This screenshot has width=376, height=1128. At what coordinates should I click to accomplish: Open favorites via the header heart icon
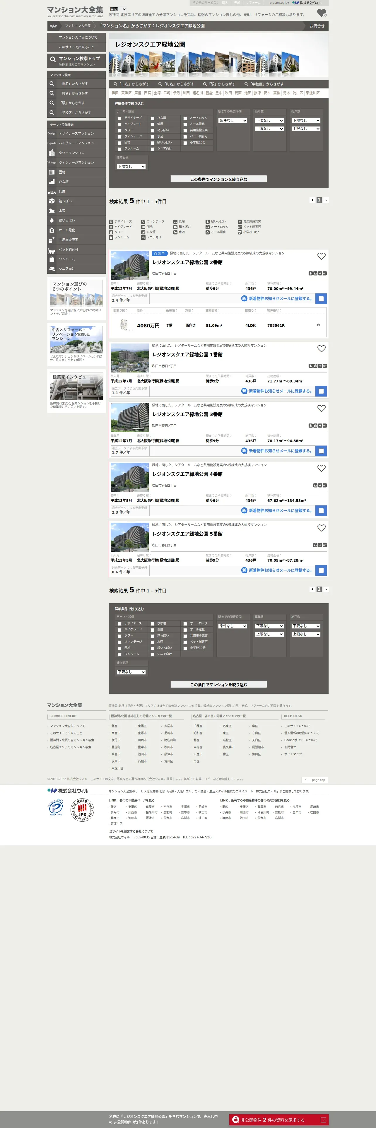click(x=321, y=13)
